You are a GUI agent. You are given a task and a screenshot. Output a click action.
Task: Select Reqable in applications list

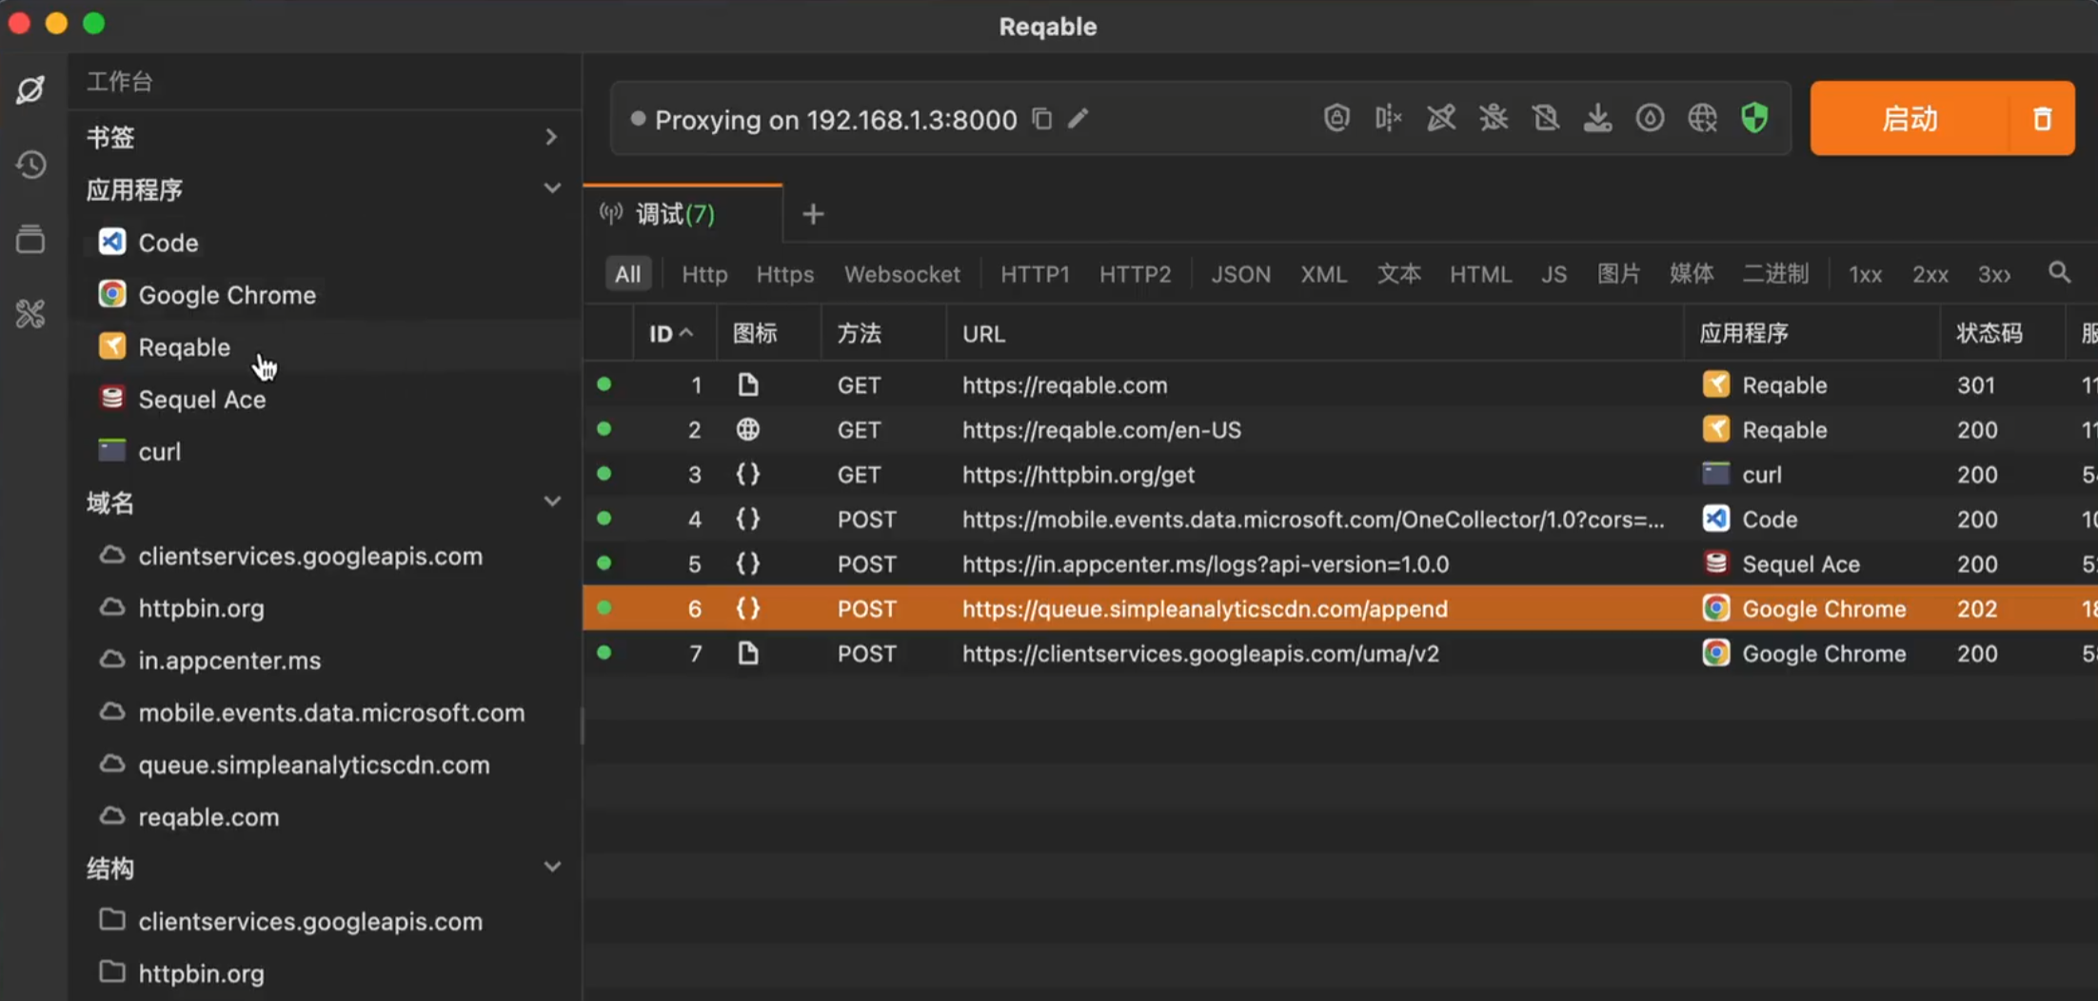pyautogui.click(x=324, y=346)
